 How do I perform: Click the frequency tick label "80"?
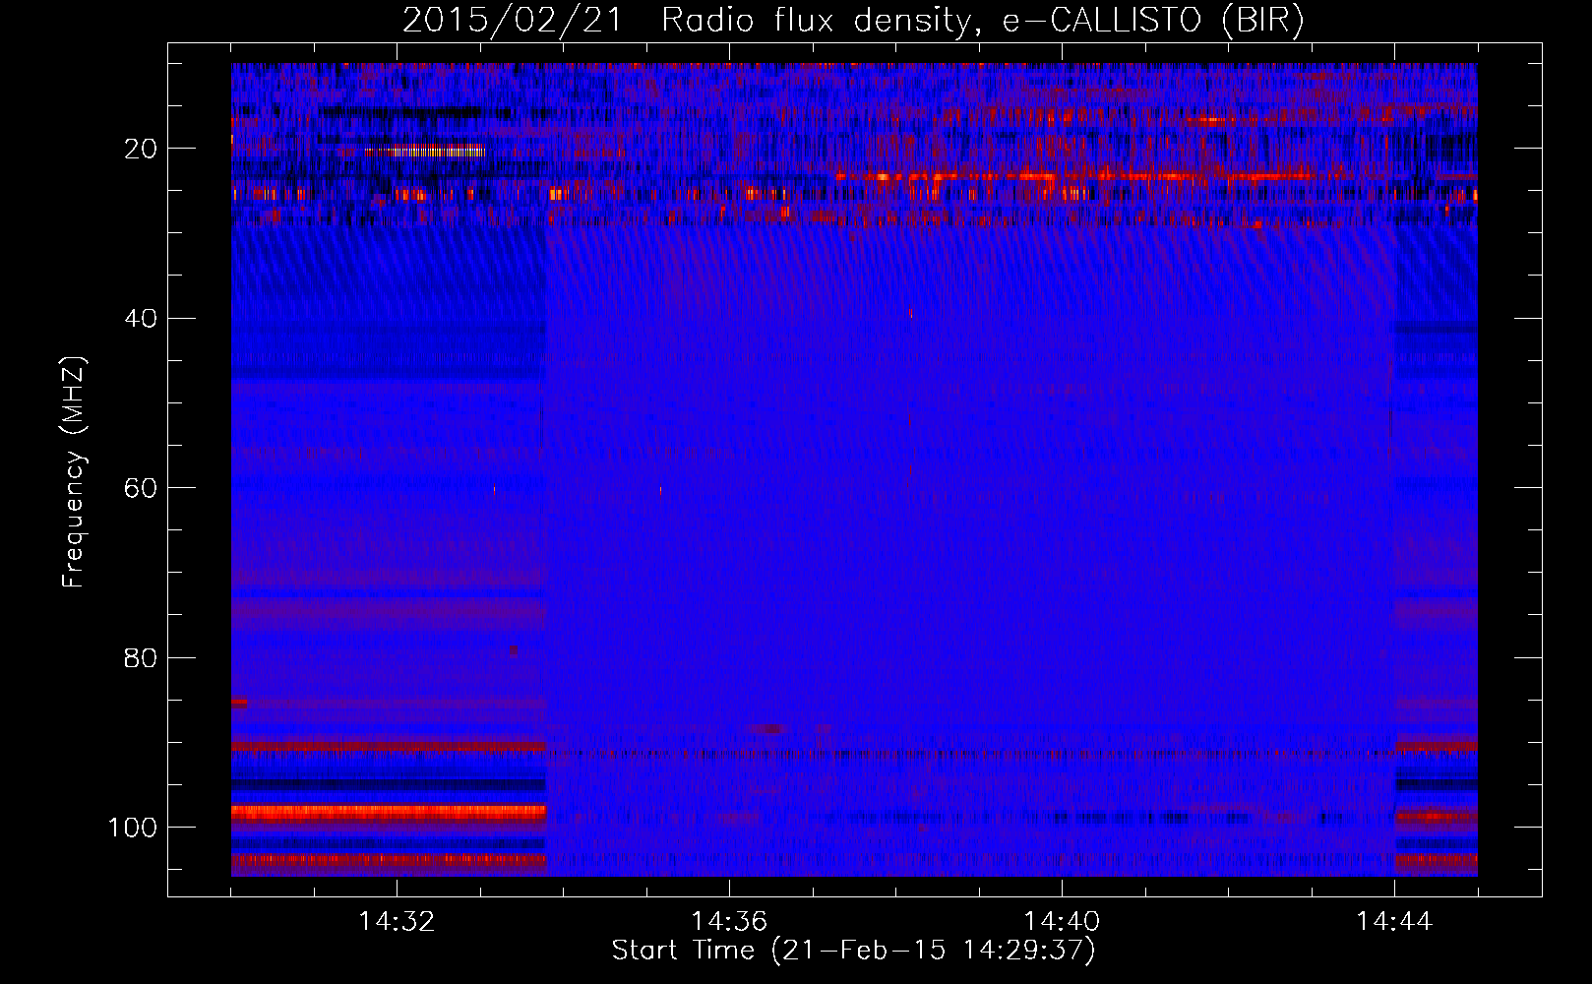pos(141,657)
